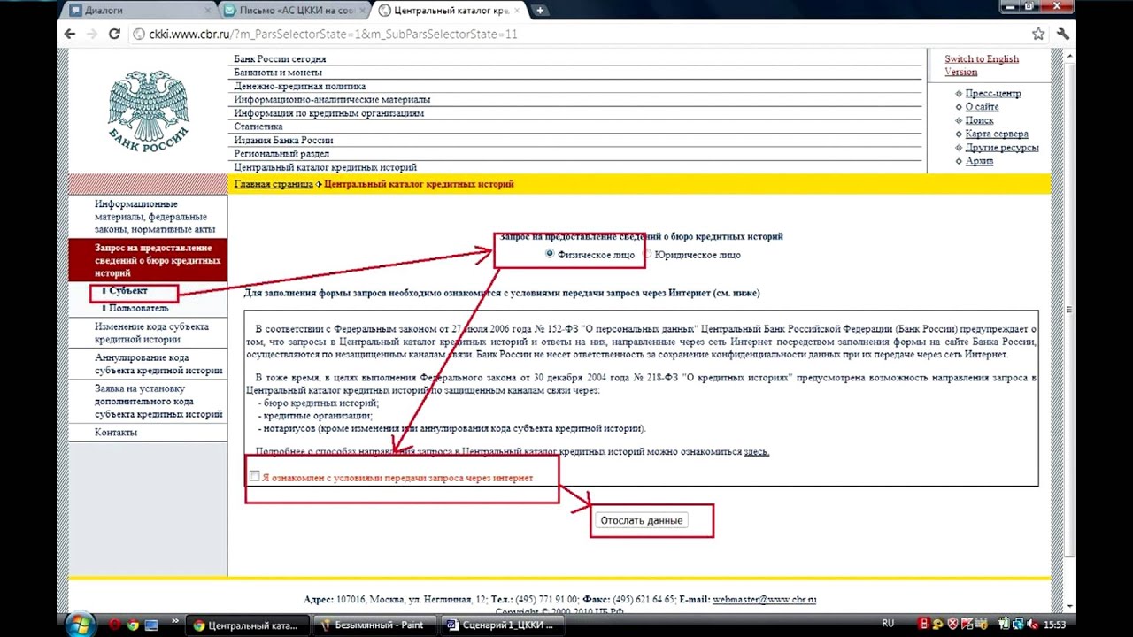Open the Другие ресурсы link
Screen dimensions: 1133x637
click(1002, 148)
